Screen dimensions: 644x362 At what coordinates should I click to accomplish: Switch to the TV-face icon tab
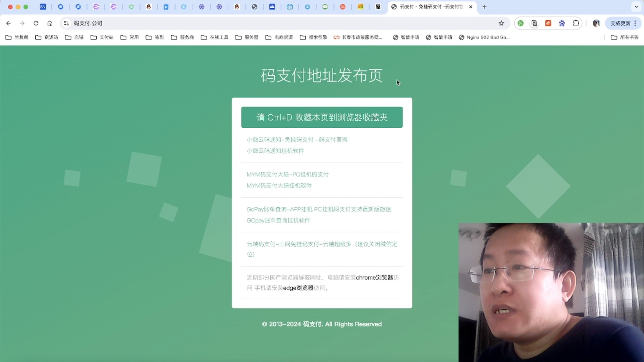(x=290, y=7)
